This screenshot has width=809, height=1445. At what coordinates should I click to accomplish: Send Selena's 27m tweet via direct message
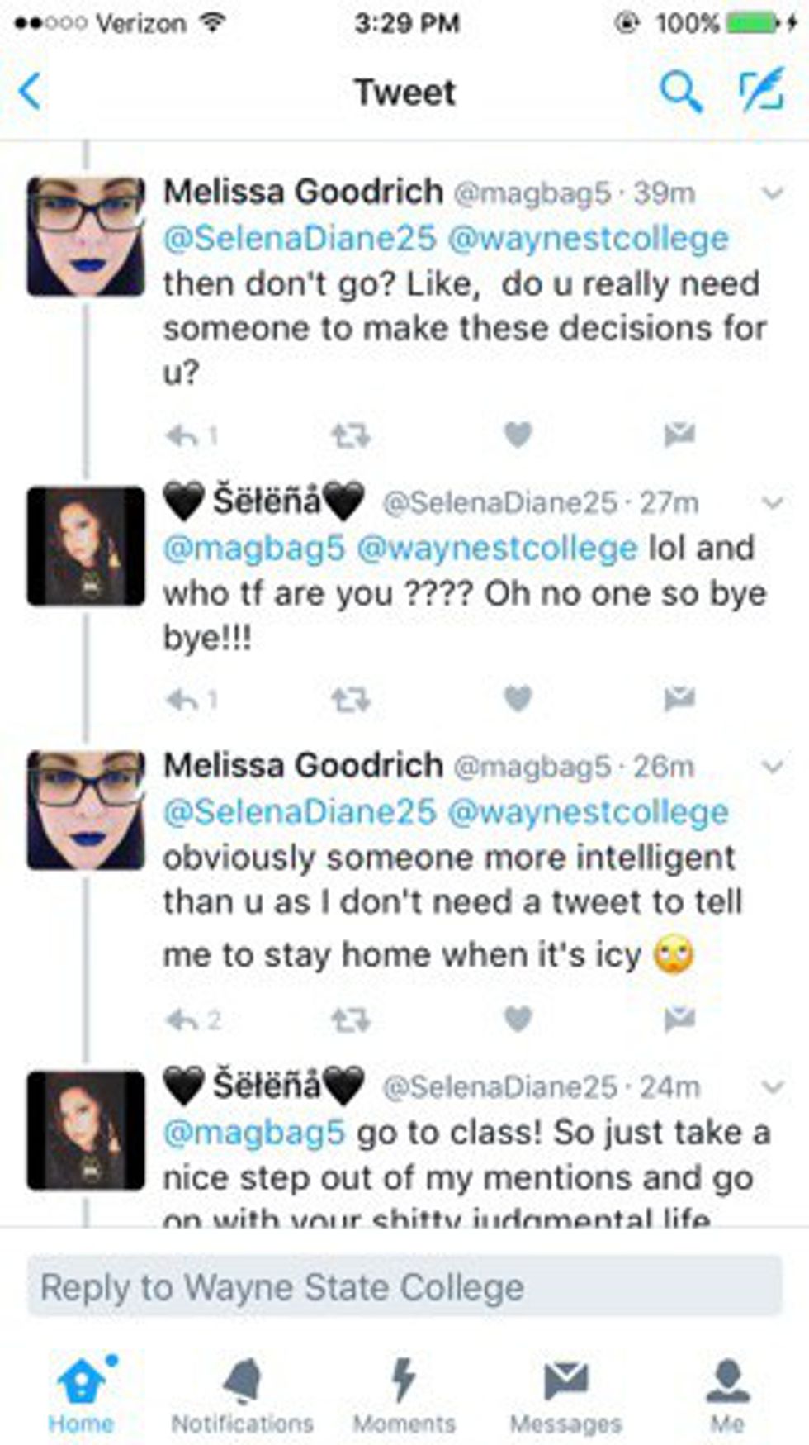(679, 699)
